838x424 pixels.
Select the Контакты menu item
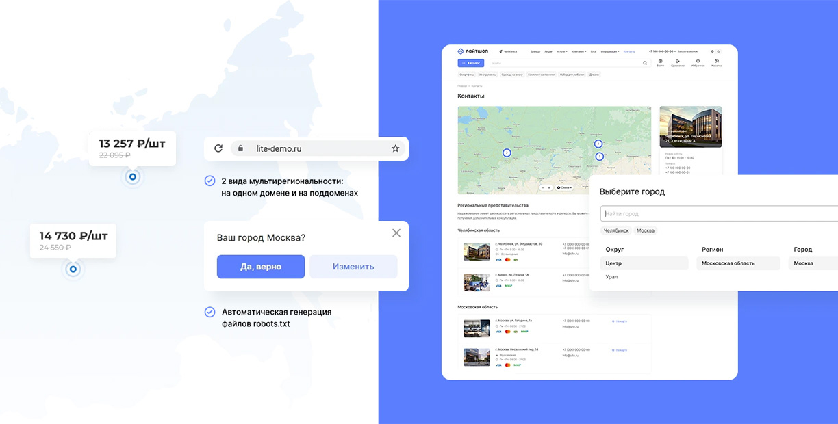(629, 51)
